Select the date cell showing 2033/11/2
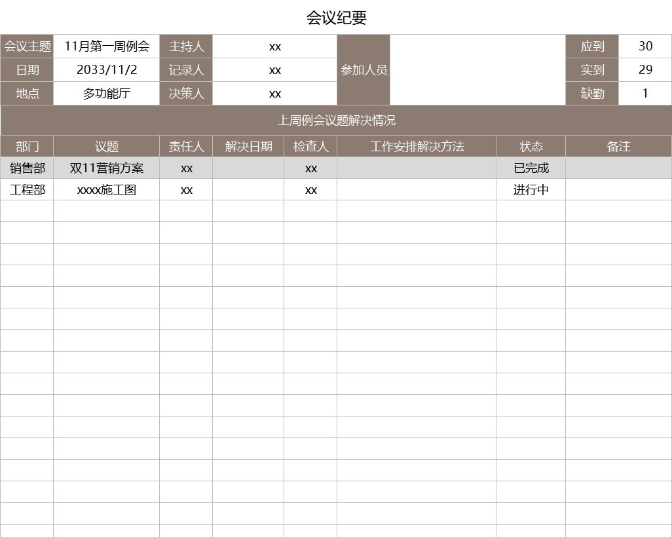 [106, 69]
